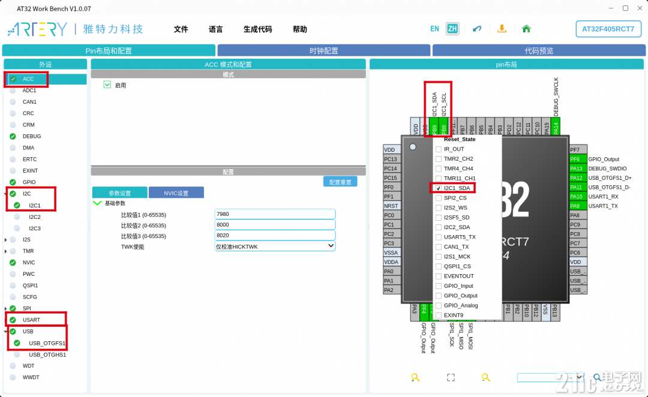This screenshot has width=648, height=397.
Task: Check IR_OUT function option
Action: [x=439, y=149]
